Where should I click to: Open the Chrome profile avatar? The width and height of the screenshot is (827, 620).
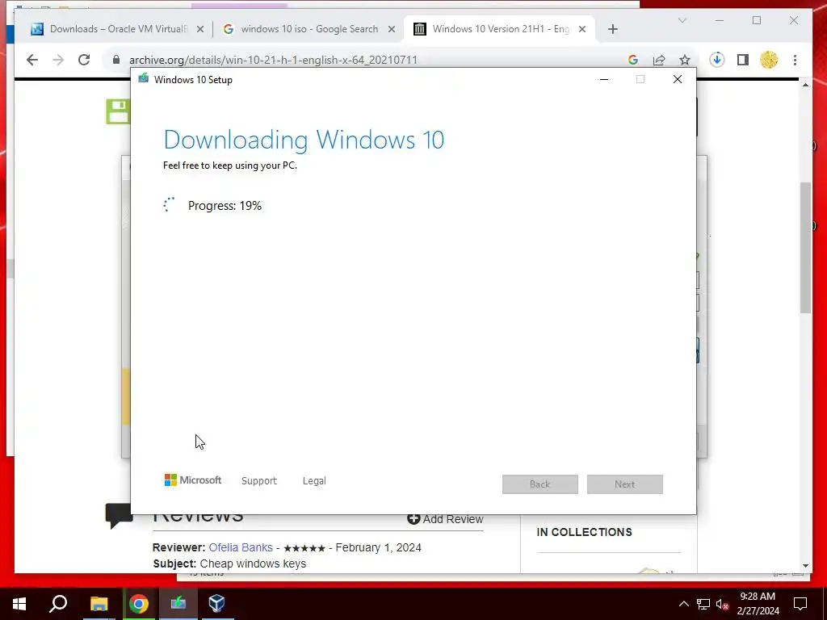point(769,60)
